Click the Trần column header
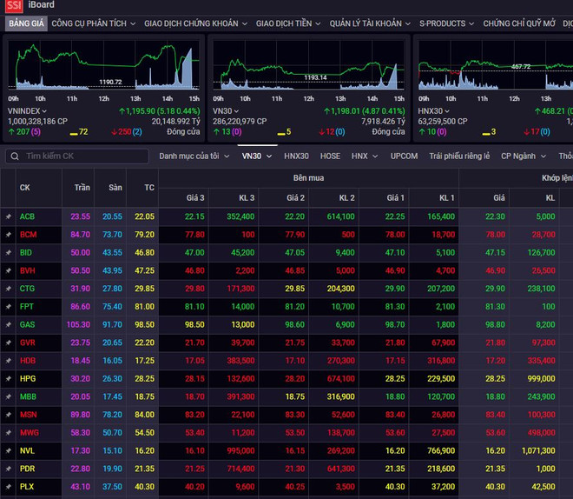This screenshot has height=499, width=573. 80,187
